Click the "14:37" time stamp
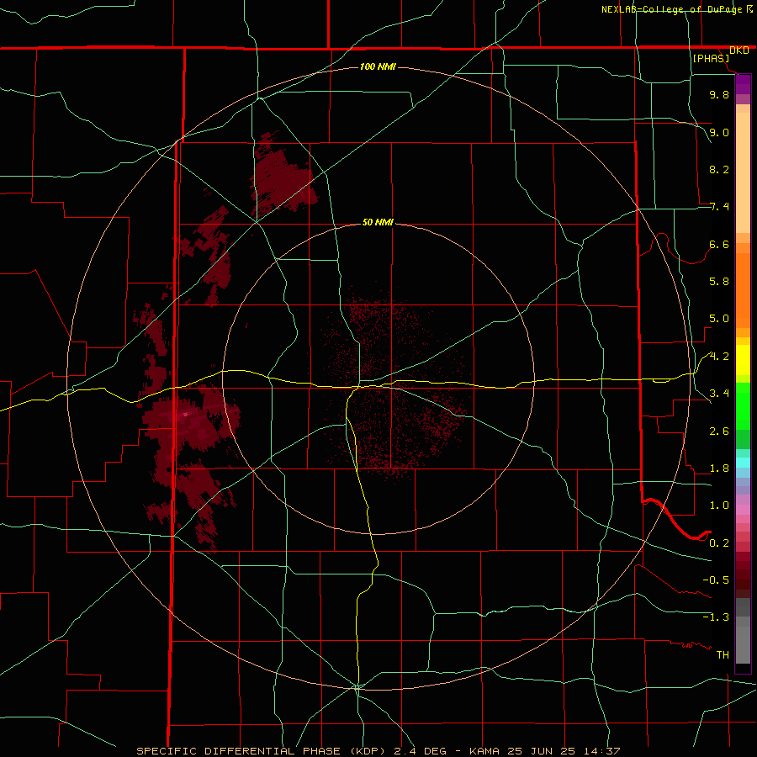 pyautogui.click(x=603, y=751)
